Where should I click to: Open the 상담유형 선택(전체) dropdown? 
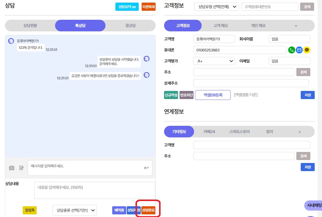(216, 7)
